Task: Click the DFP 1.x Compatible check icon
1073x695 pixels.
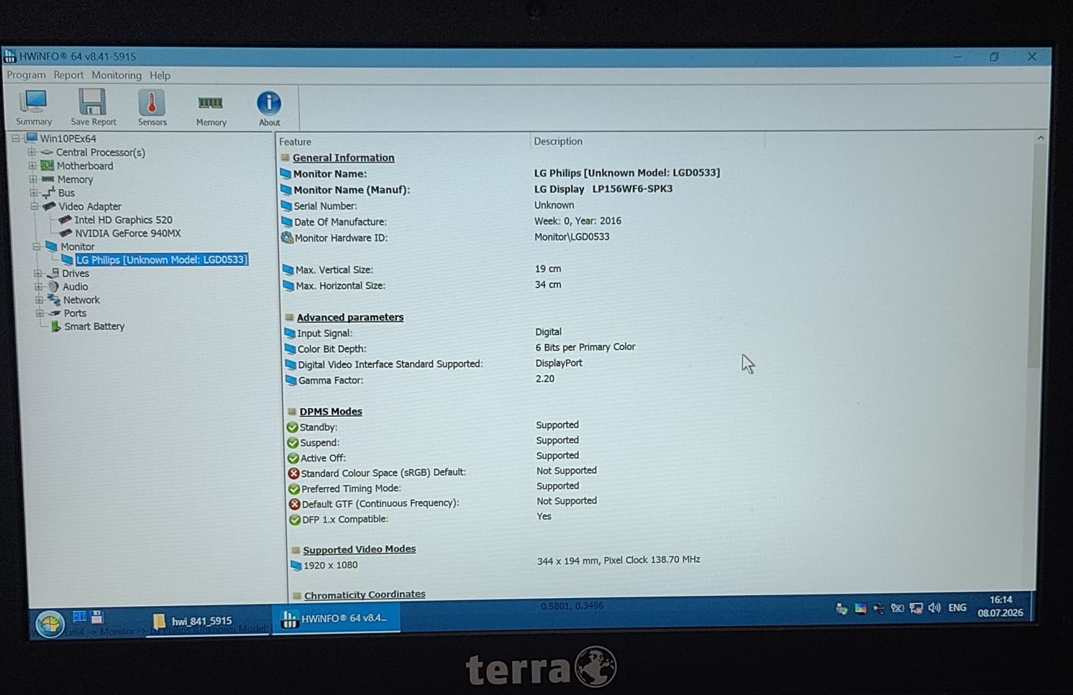Action: tap(295, 520)
